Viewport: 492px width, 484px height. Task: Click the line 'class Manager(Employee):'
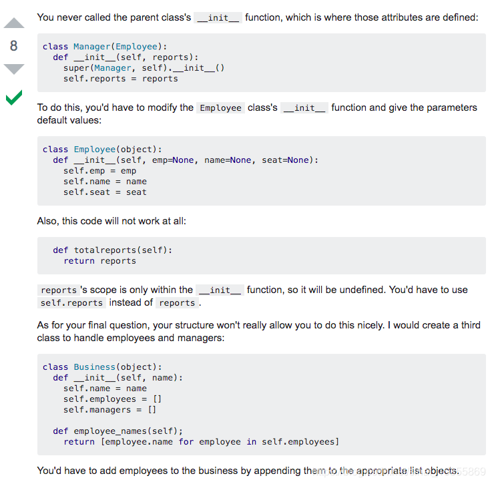(105, 47)
